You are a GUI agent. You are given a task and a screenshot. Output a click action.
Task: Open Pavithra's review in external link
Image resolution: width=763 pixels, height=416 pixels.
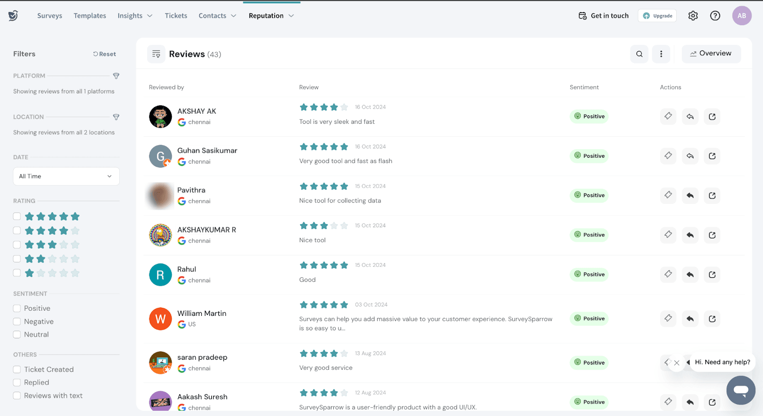712,195
